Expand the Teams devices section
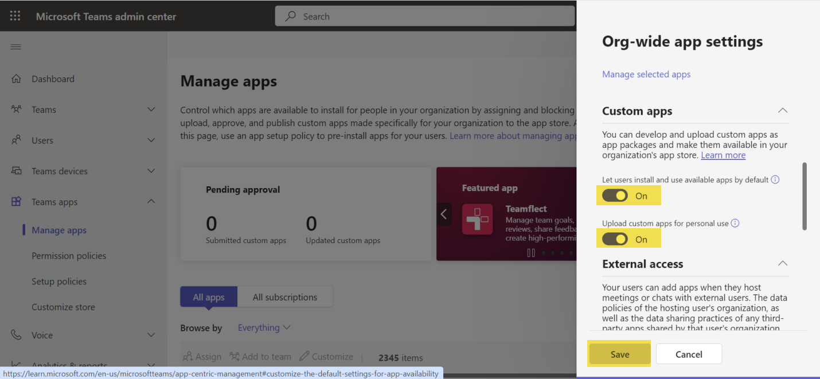The image size is (820, 379). point(151,171)
